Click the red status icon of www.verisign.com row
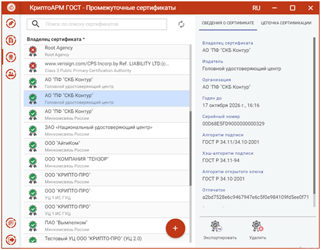The height and width of the screenshot is (250, 321). pyautogui.click(x=33, y=67)
